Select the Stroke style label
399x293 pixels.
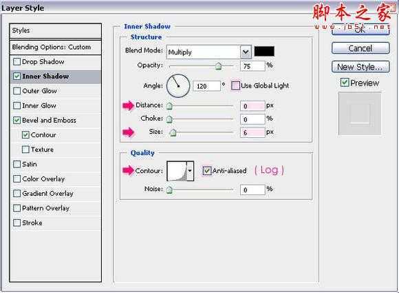coord(32,223)
